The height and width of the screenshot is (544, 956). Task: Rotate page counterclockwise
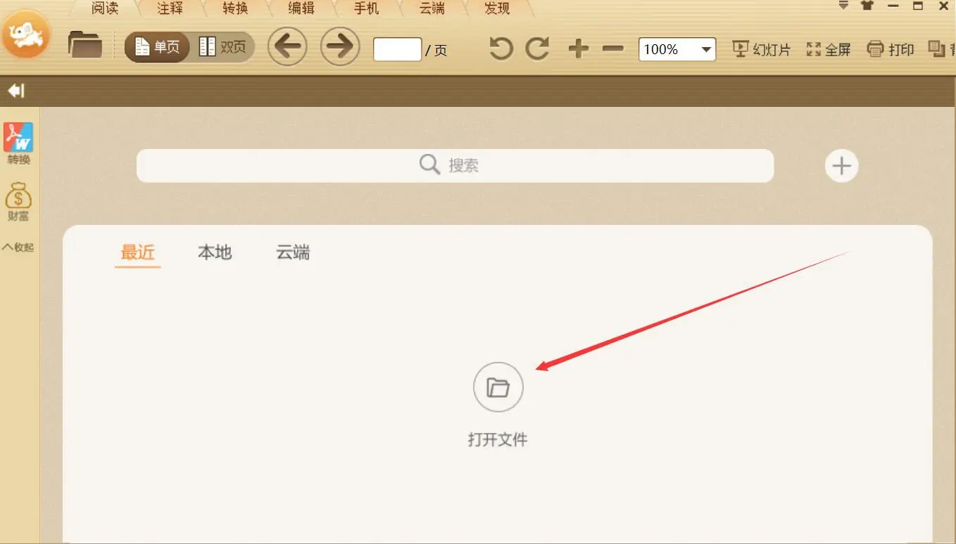tap(501, 48)
